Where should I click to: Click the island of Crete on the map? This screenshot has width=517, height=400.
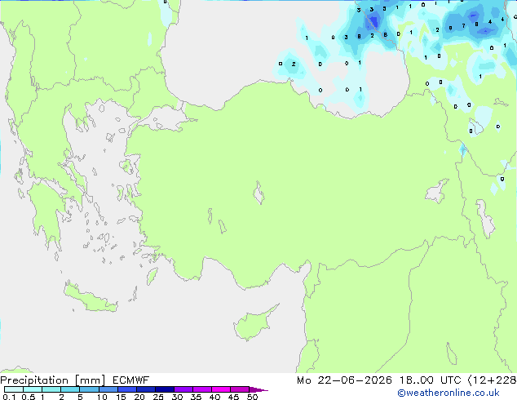90,298
